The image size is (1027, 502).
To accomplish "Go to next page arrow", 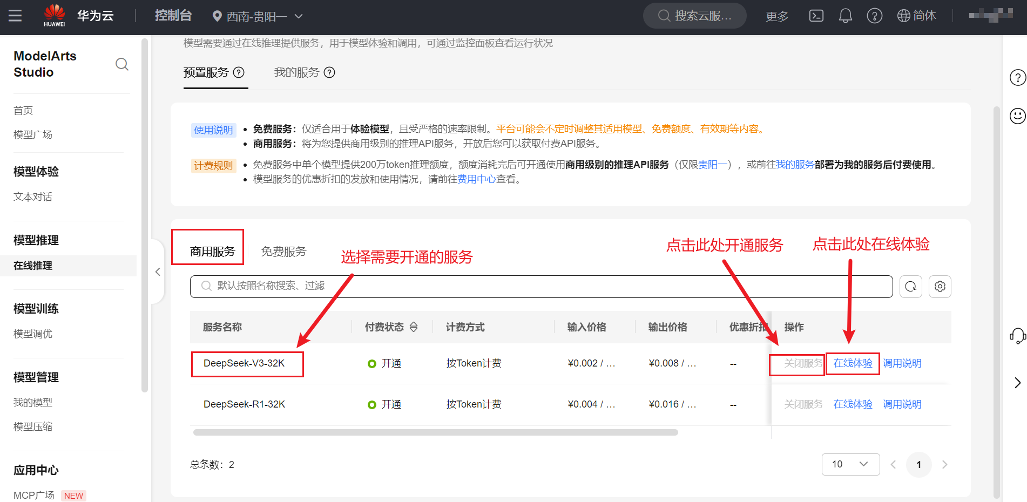I will [944, 465].
